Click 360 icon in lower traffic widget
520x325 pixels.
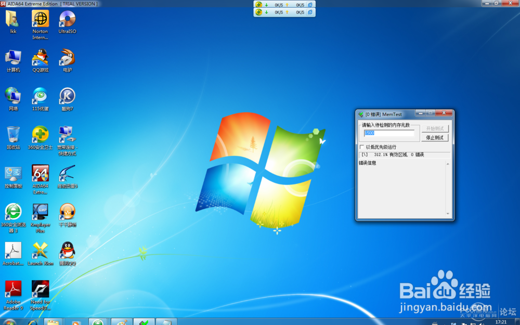tap(258, 12)
